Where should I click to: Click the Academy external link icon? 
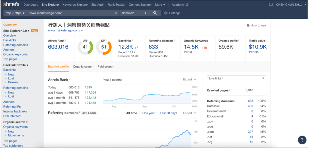click(187, 5)
